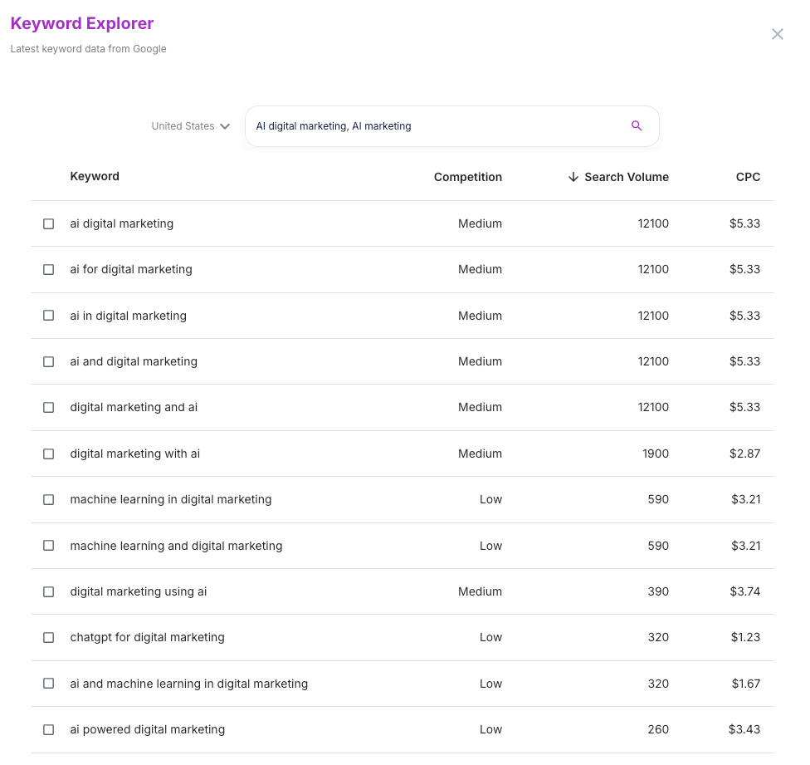810x765 pixels.
Task: Click the 'ai digital marketing' keyword text
Action: pyautogui.click(x=122, y=223)
